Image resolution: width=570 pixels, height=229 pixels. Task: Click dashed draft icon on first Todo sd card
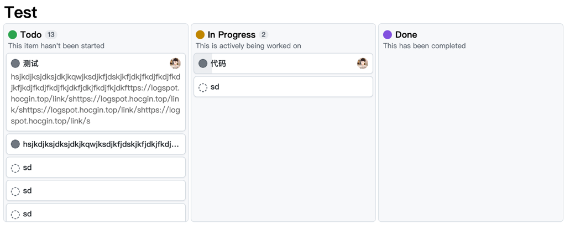15,168
